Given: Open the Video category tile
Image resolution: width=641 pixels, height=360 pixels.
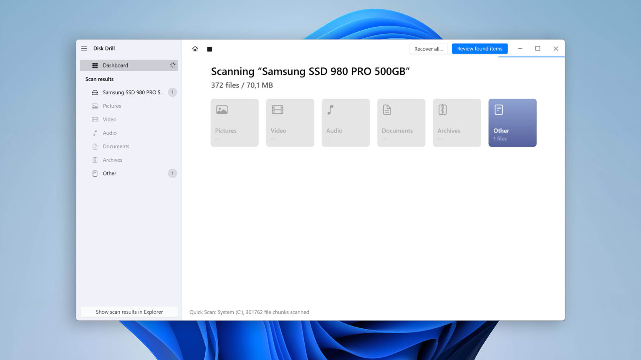Looking at the screenshot, I should (290, 122).
